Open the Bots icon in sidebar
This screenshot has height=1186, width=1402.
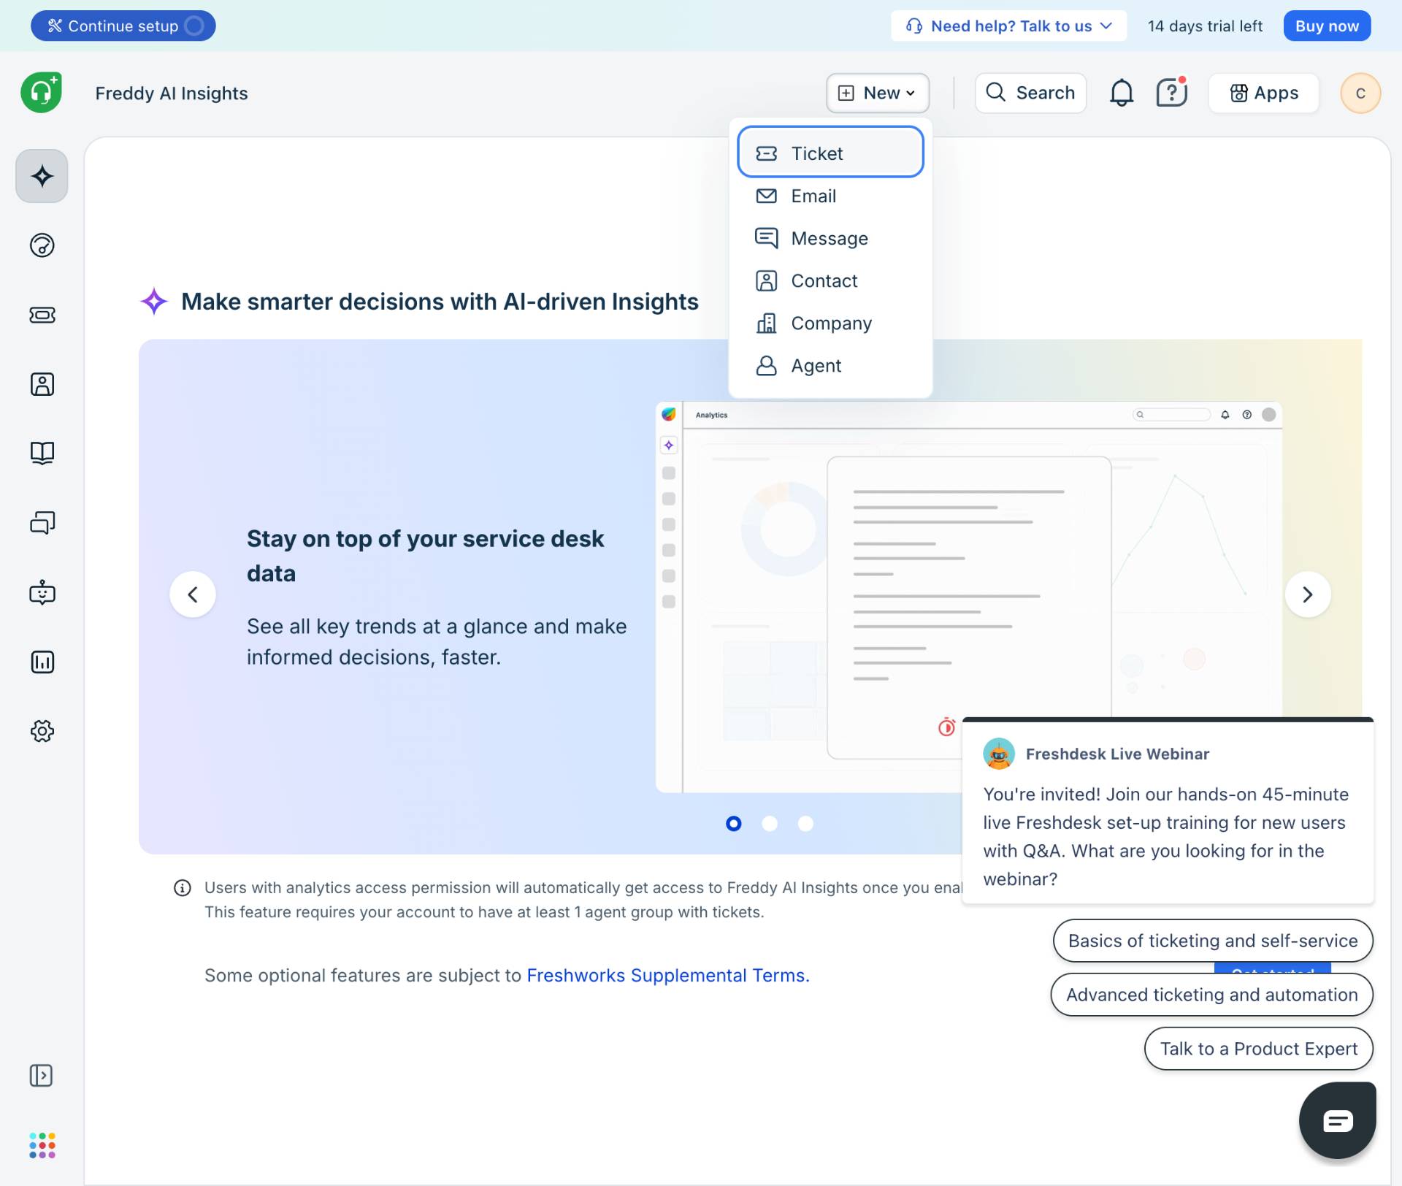click(42, 592)
